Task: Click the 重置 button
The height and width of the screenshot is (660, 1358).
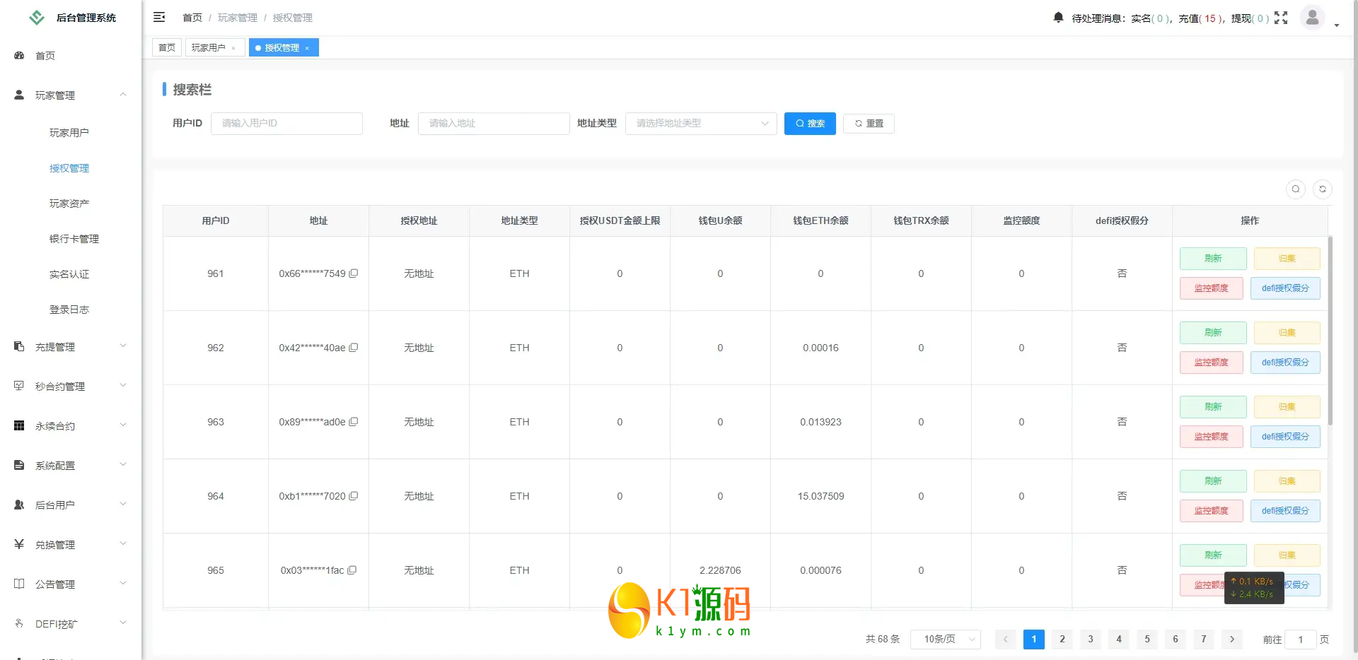Action: click(x=869, y=124)
